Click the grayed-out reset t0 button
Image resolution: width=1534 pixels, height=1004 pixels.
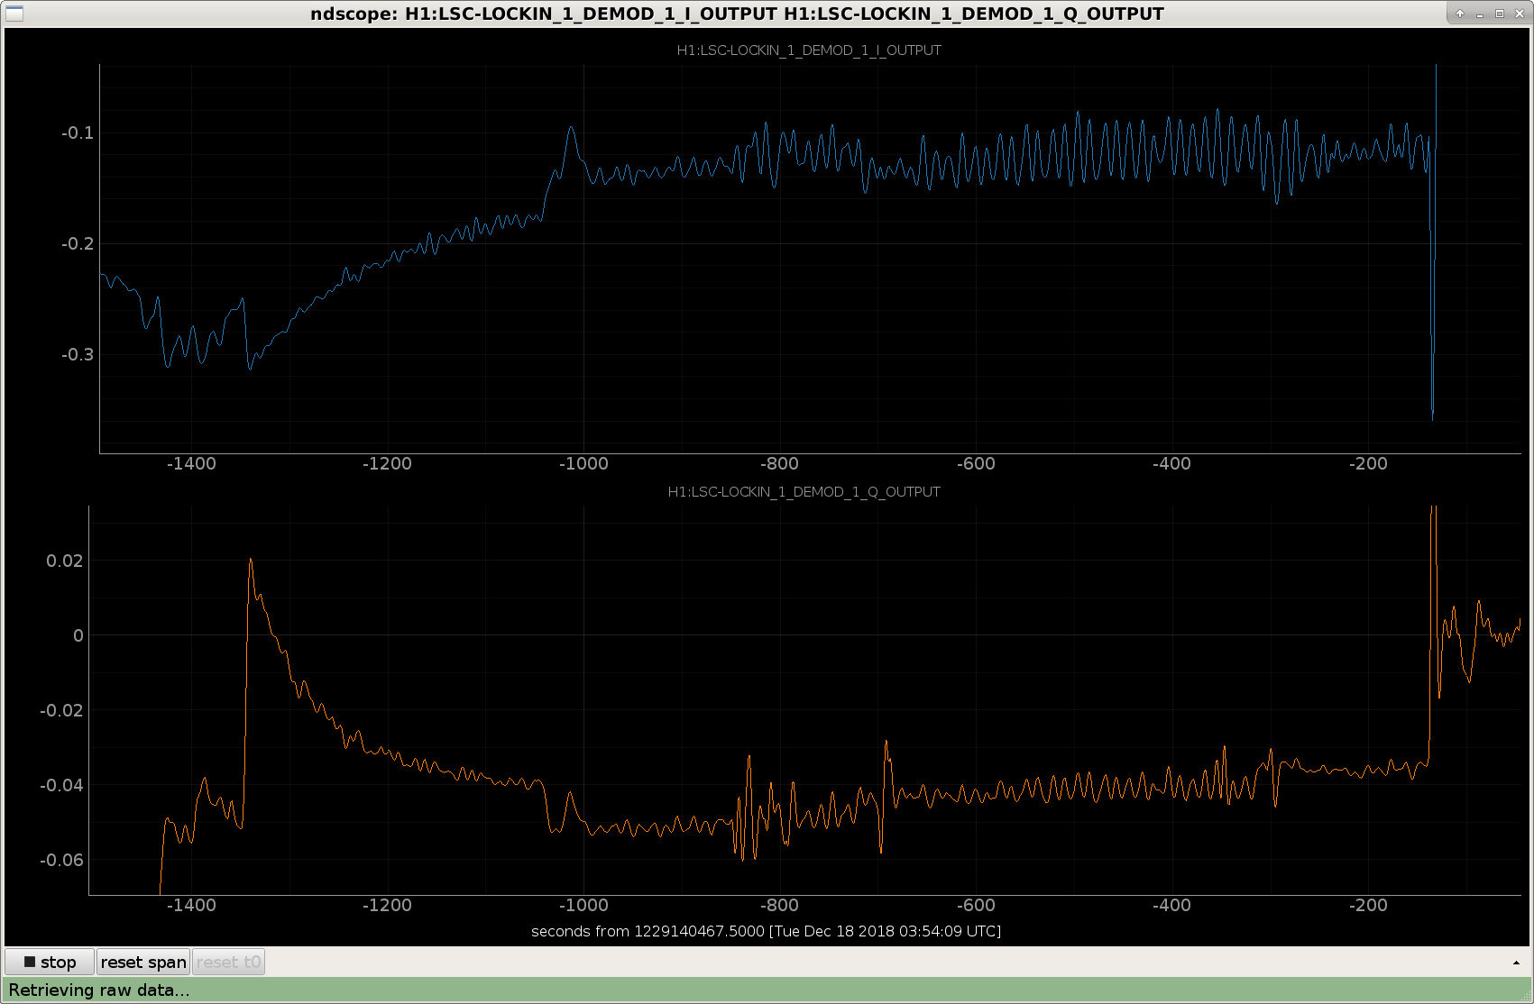pos(228,962)
